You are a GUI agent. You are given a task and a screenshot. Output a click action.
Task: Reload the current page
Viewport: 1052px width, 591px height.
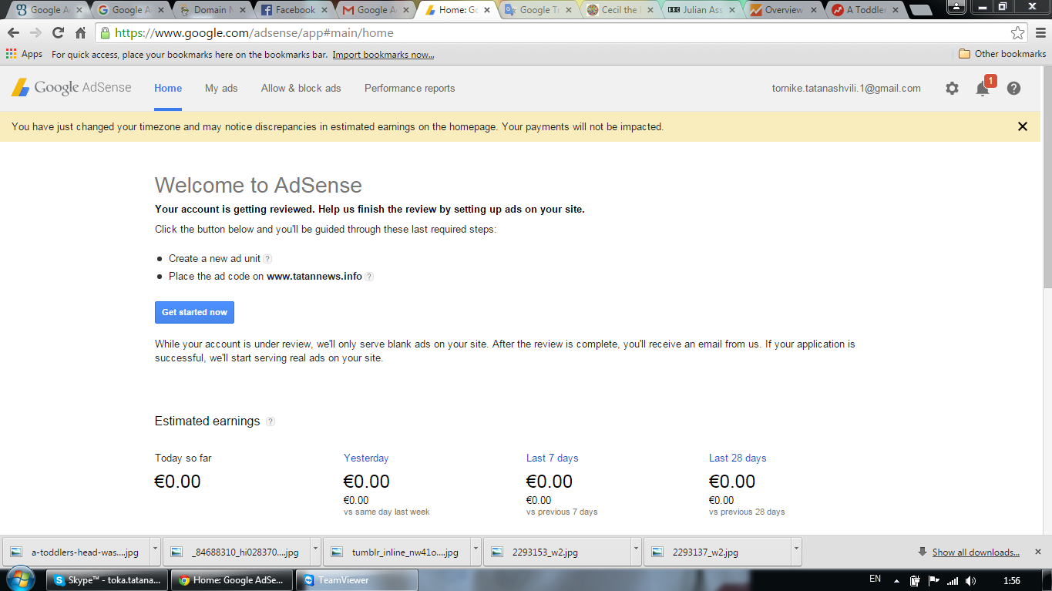pyautogui.click(x=58, y=33)
